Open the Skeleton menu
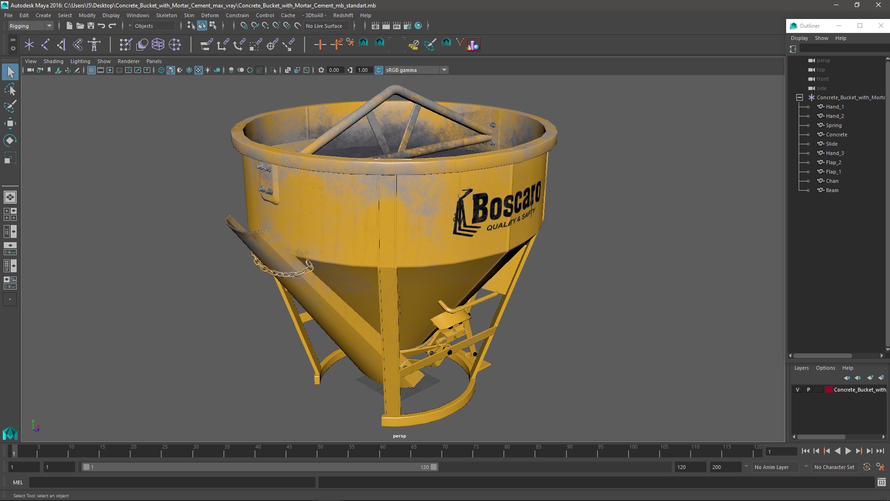890x501 pixels. (166, 15)
